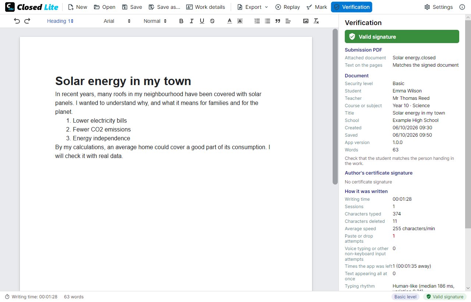Viewport: 471px width, 302px height.
Task: Open Work details
Action: click(x=206, y=7)
